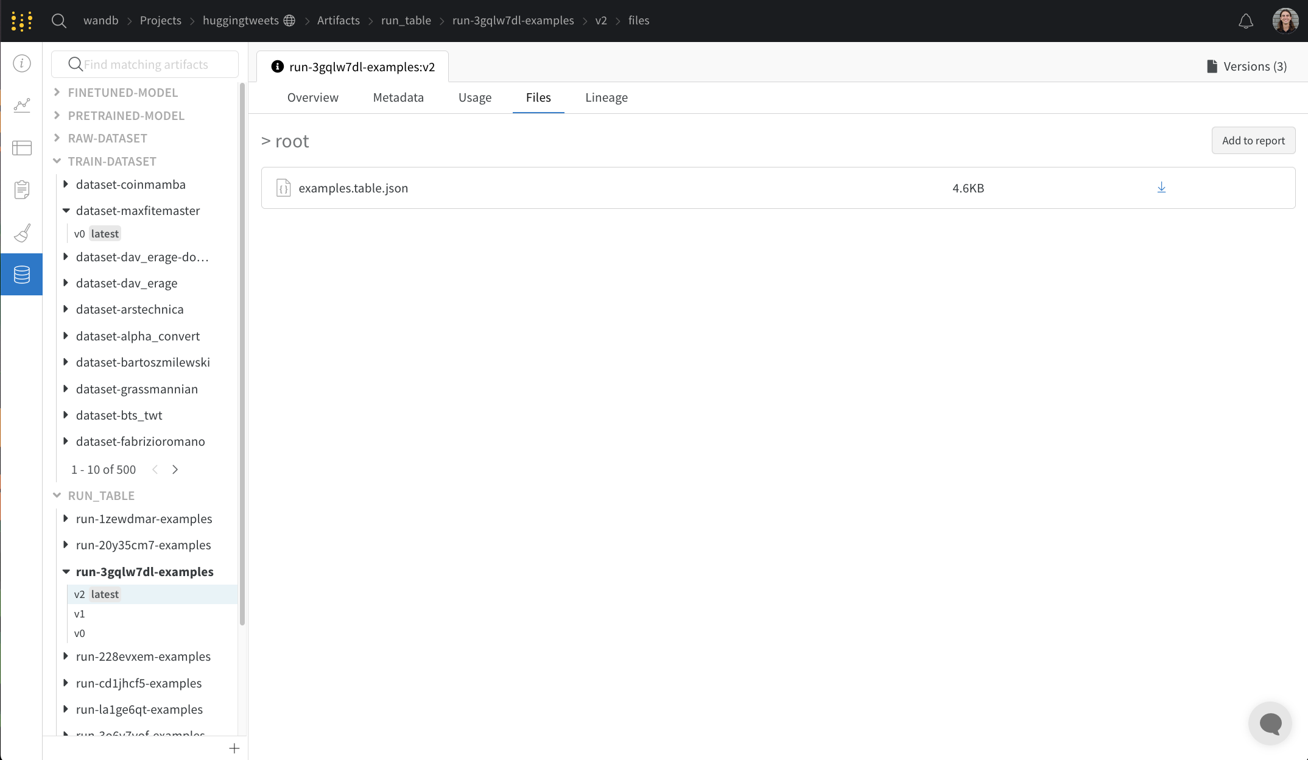This screenshot has width=1308, height=760.
Task: Expand dataset-coinmamba tree item
Action: [x=66, y=184]
